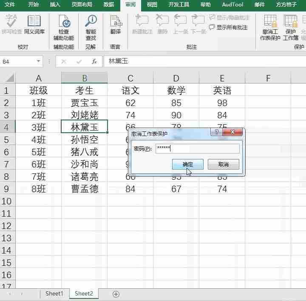Click the Insert Function fx icon
306x301 pixels.
tap(94, 61)
